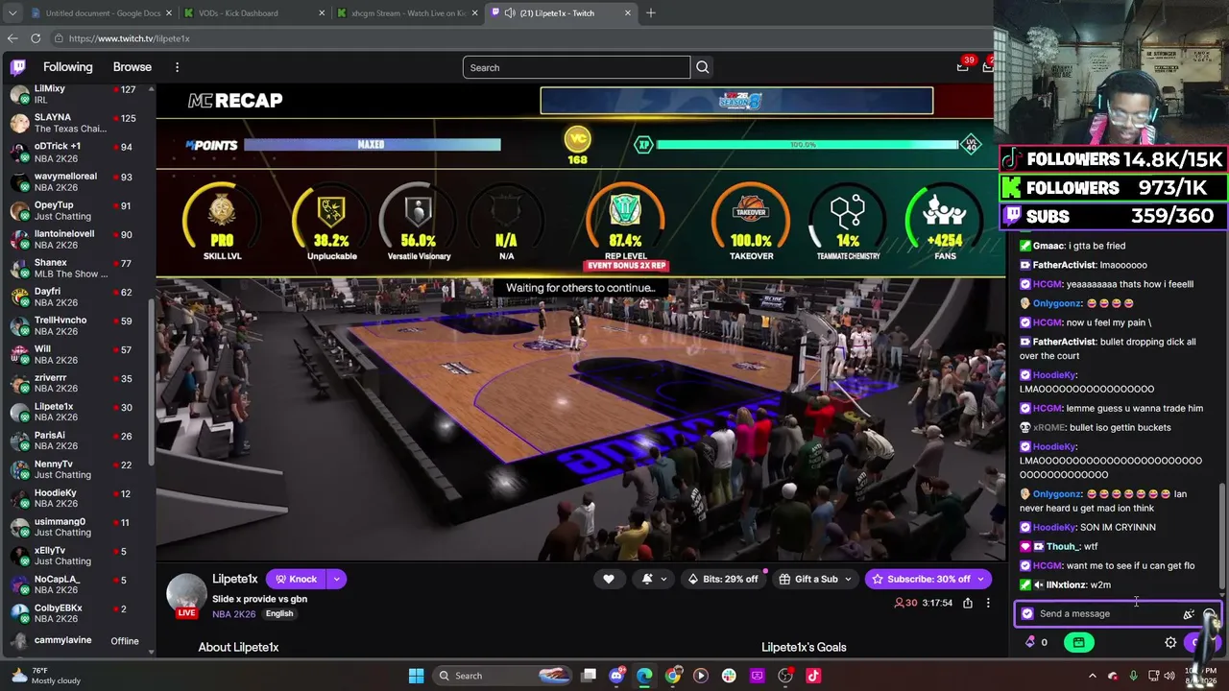Open Google Chrome from the taskbar

coord(673,676)
